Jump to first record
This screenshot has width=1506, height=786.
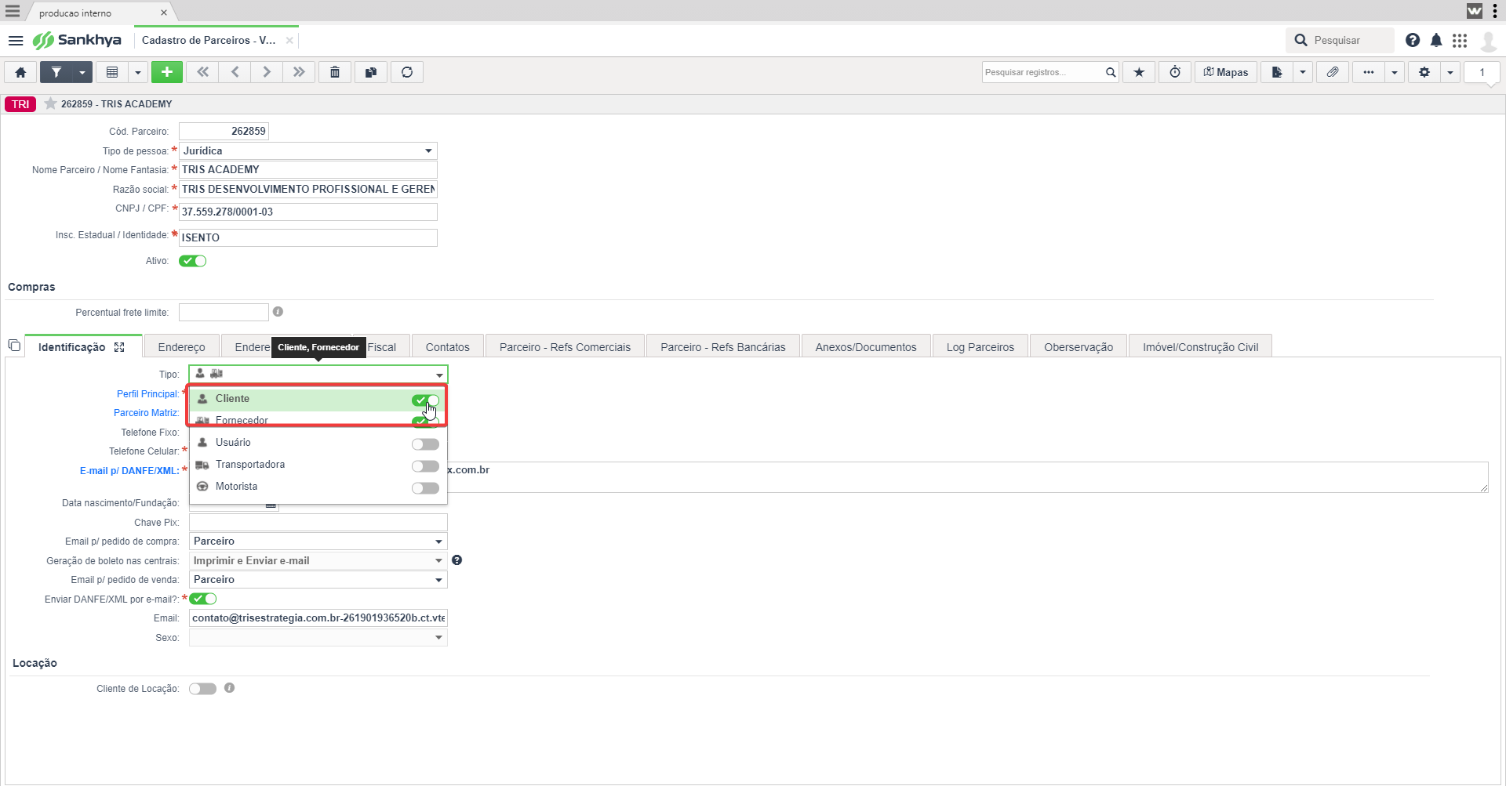tap(203, 72)
